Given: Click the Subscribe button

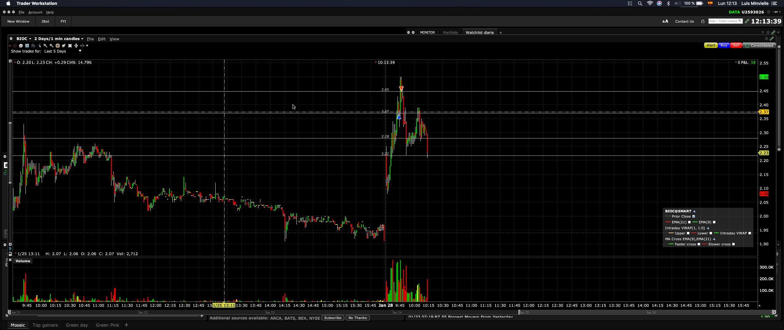Looking at the screenshot, I should pyautogui.click(x=333, y=318).
